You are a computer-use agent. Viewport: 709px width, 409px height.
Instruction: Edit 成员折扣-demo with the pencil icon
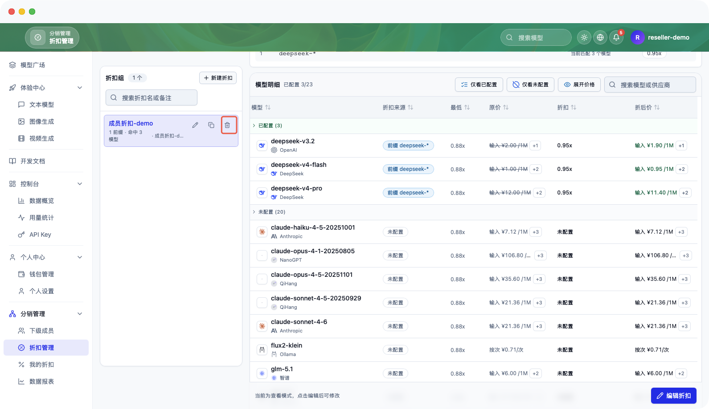(195, 125)
